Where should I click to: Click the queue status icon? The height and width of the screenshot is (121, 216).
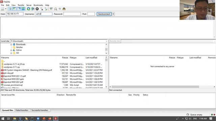188,115
